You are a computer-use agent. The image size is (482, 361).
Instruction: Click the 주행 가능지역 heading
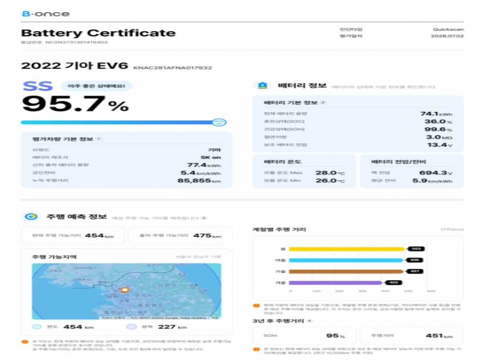[x=54, y=257]
